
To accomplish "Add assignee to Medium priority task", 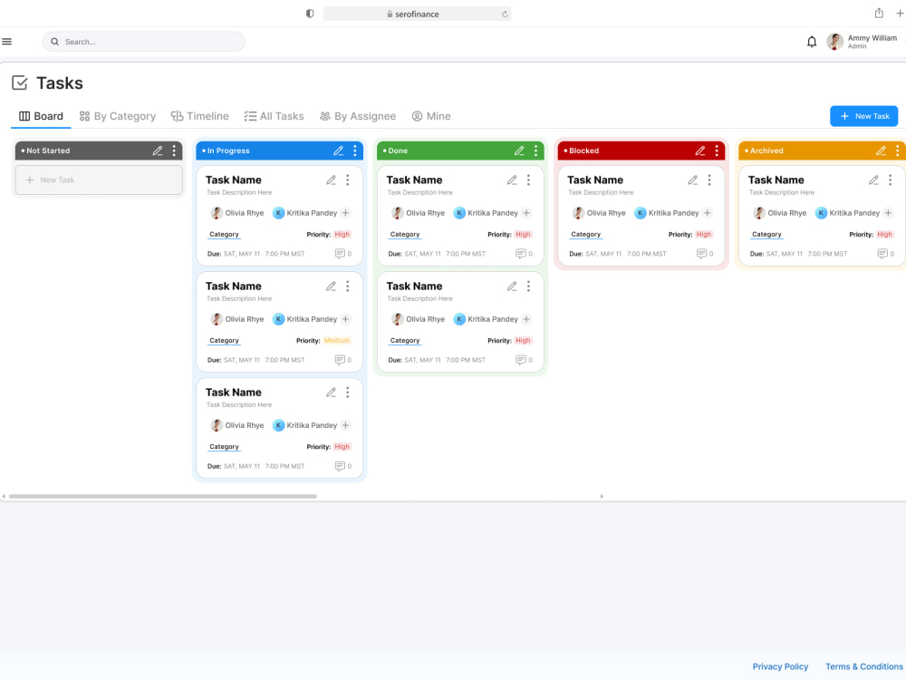I will click(345, 319).
